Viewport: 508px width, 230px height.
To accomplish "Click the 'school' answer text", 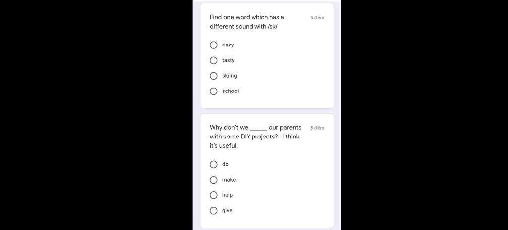I will (x=231, y=91).
